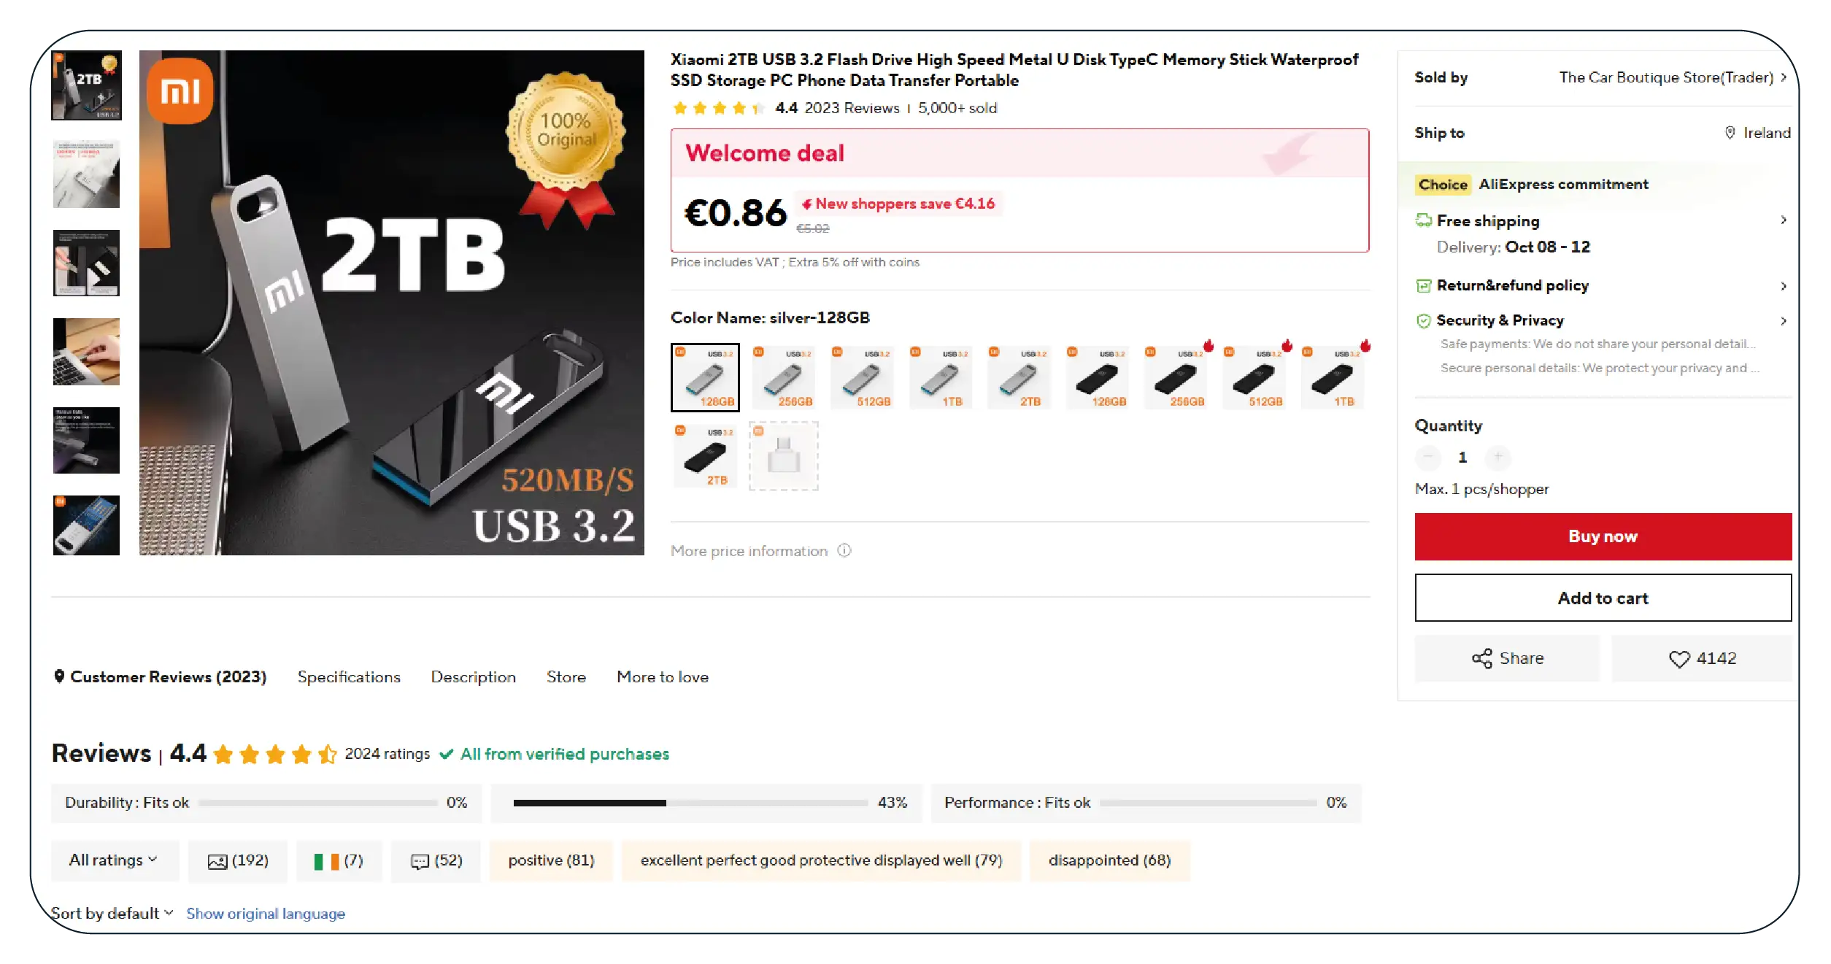This screenshot has height=964, width=1831.
Task: Click Show original language link
Action: 266,914
